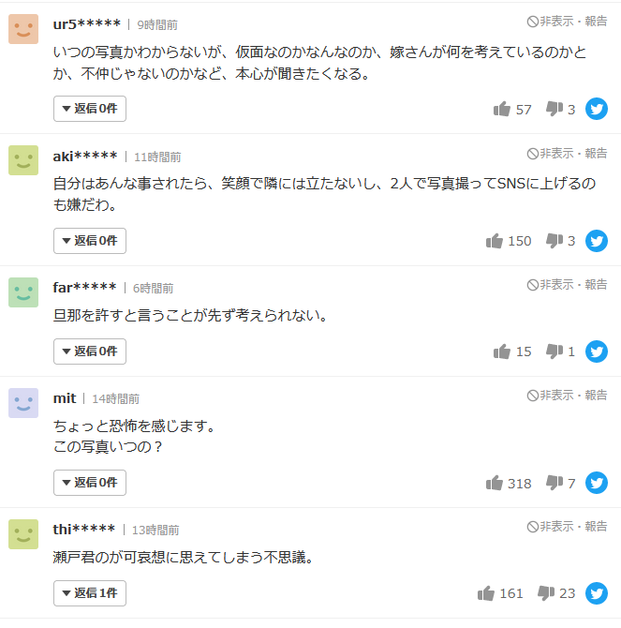Tweet the mit user's comment
This screenshot has height=628, width=621.
[597, 483]
